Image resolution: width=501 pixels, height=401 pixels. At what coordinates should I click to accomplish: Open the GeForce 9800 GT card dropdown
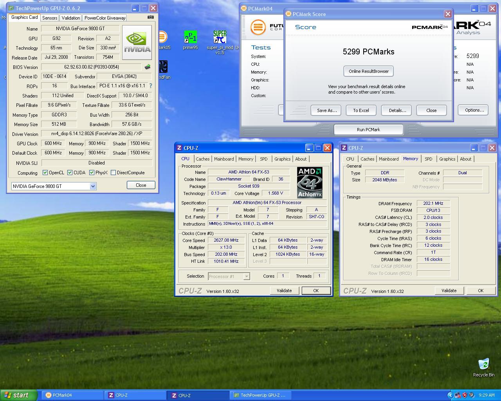click(93, 186)
